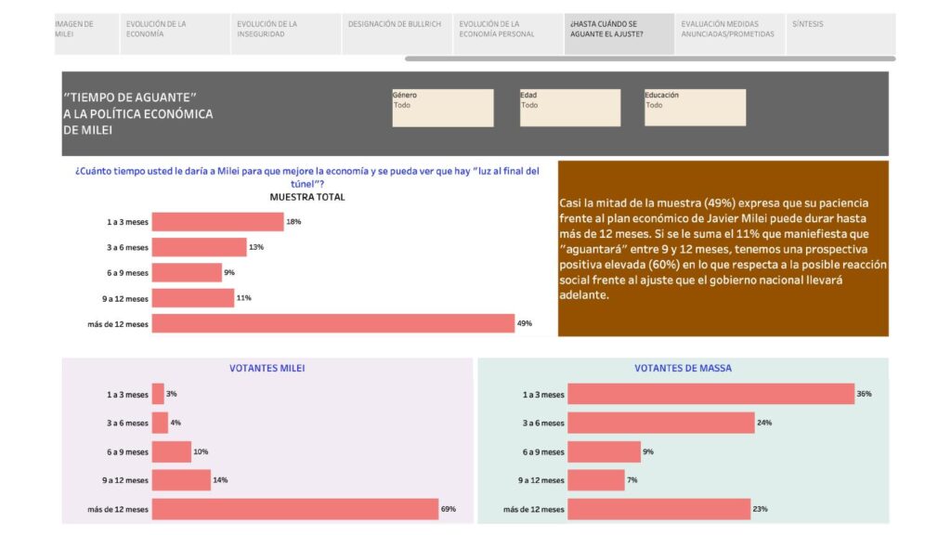Expand the Educación filter dropdown
951x535 pixels.
695,108
